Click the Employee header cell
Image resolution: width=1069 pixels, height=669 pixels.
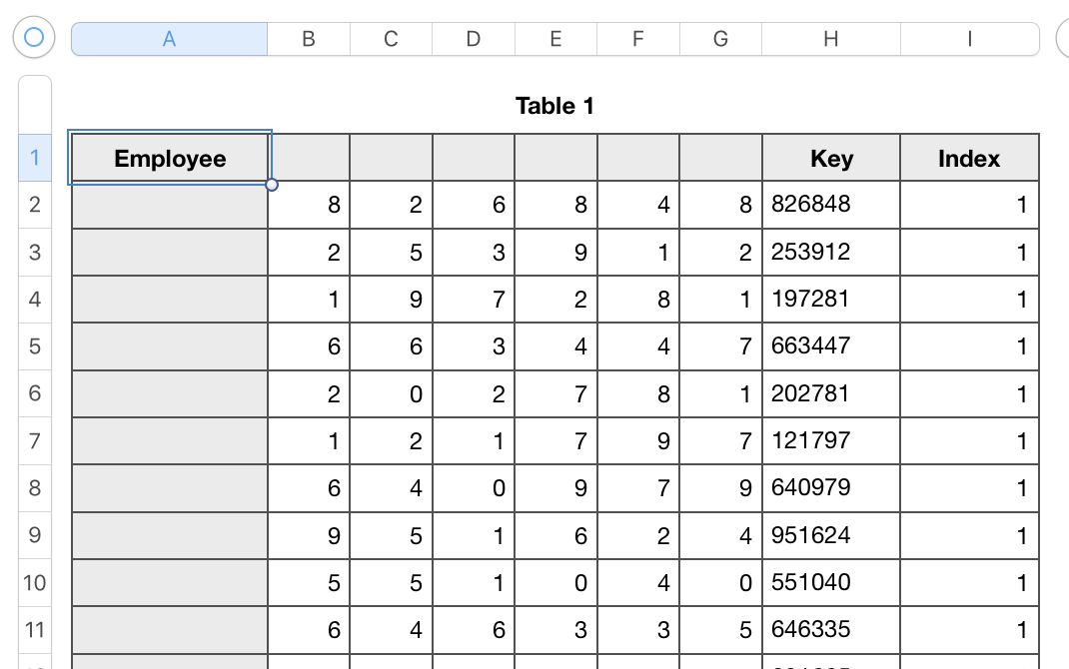(170, 158)
